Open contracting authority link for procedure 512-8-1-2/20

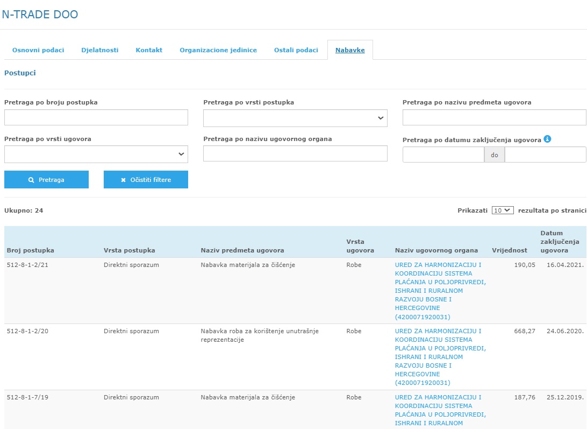[x=440, y=357]
